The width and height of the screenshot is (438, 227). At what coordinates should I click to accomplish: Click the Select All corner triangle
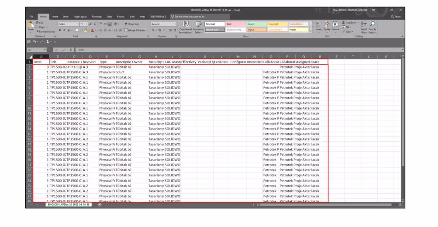[x=31, y=57]
